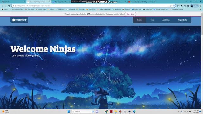The width and height of the screenshot is (203, 114).
Task: Click the Paused profile button
Action: point(194,6)
